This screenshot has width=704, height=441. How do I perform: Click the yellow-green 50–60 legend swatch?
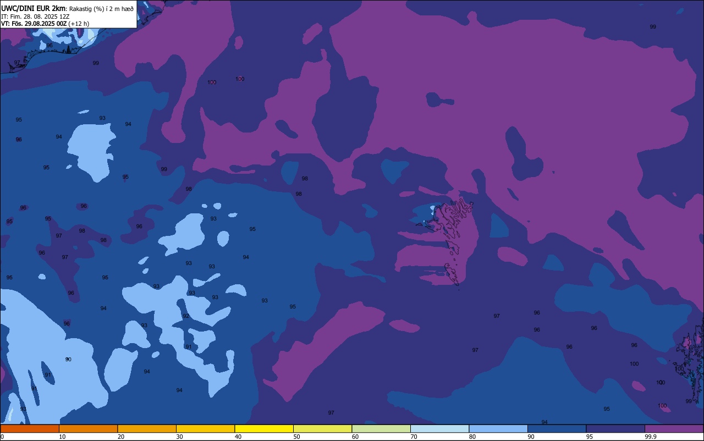tap(322, 428)
